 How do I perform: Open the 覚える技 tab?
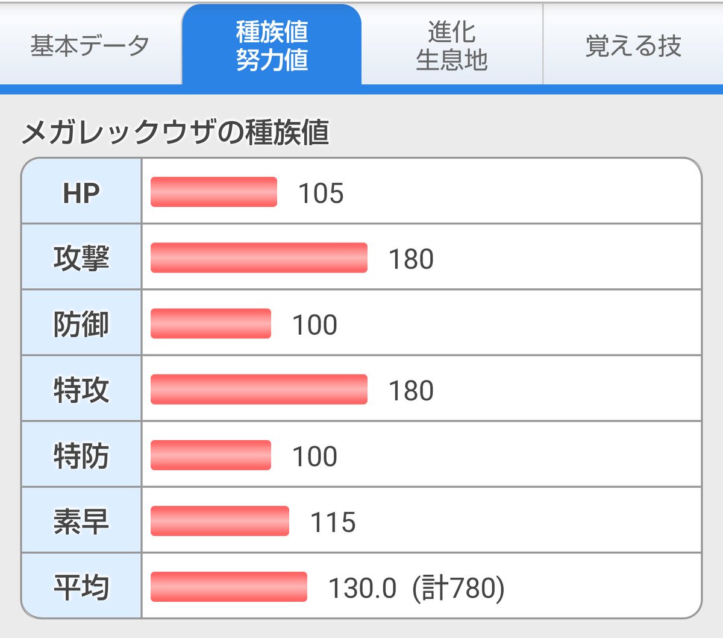pos(633,46)
